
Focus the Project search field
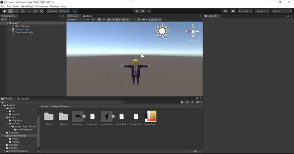click(x=151, y=102)
